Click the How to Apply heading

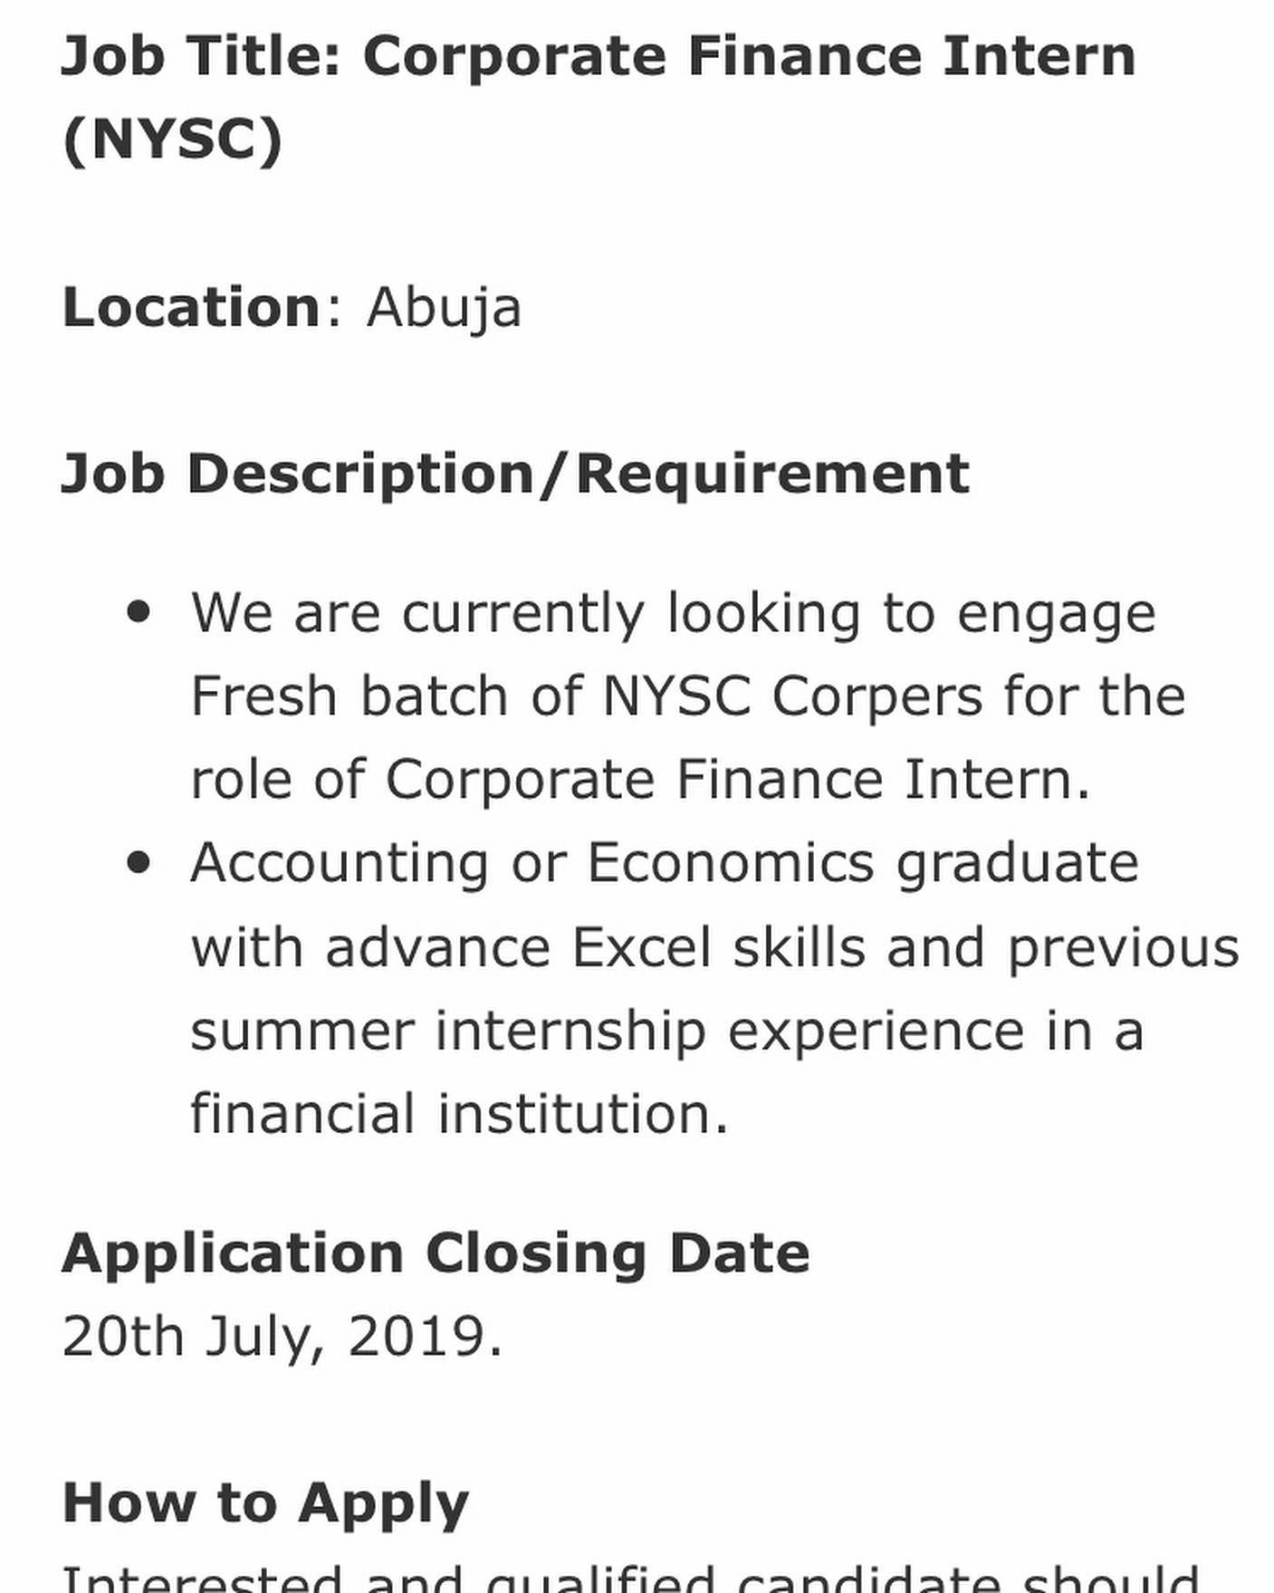tap(265, 1505)
